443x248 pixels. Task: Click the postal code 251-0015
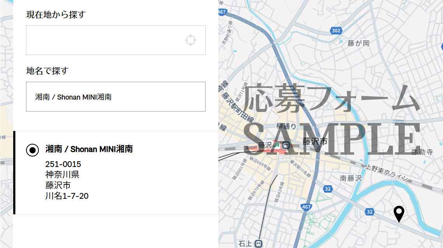pyautogui.click(x=63, y=164)
